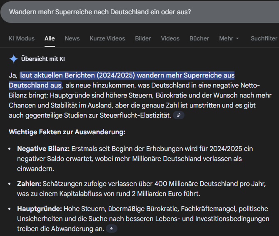Click the blue AI sparkle icon

(13, 59)
